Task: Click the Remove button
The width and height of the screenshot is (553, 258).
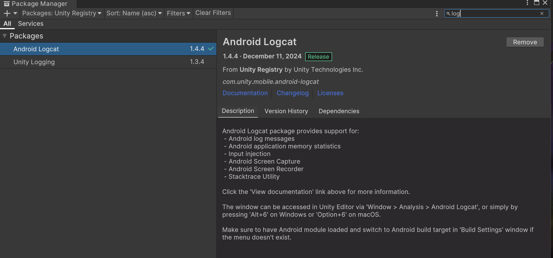Action: click(525, 42)
